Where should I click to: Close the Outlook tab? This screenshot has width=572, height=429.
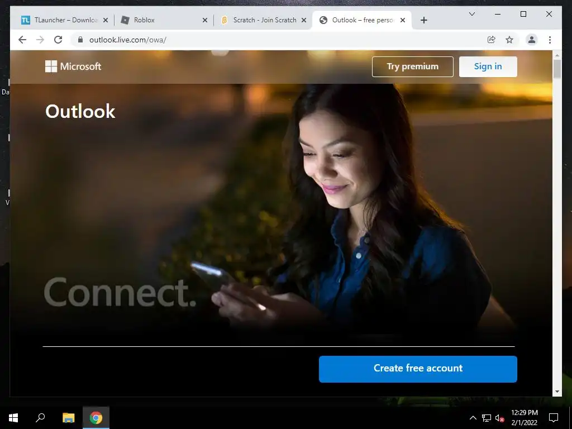pos(402,20)
